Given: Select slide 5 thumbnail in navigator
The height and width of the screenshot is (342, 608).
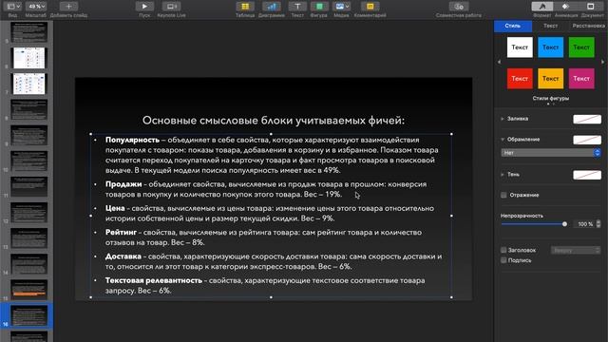Looking at the screenshot, I should coord(29,31).
